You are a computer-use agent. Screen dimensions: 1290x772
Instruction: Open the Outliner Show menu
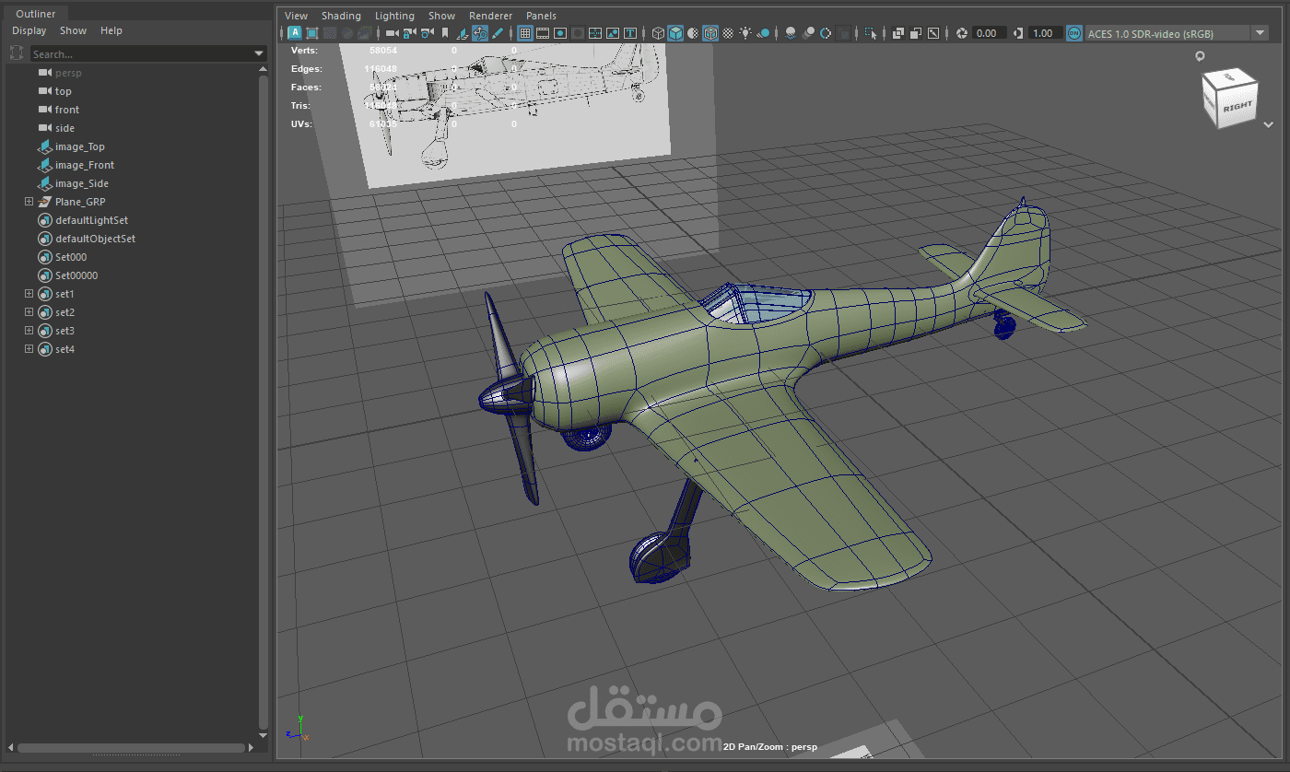pyautogui.click(x=73, y=30)
